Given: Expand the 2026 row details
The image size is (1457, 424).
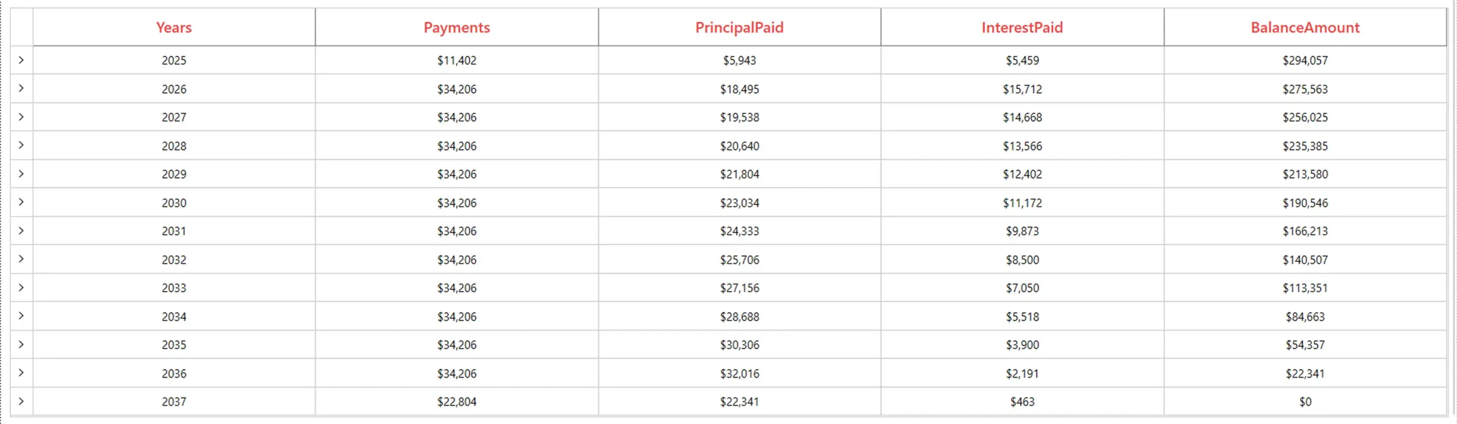Looking at the screenshot, I should point(22,89).
